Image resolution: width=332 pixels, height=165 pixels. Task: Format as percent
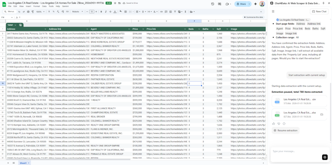53,12
